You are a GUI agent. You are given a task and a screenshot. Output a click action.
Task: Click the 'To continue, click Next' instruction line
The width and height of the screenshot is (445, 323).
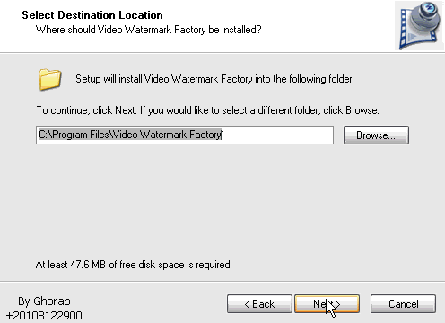(x=207, y=110)
